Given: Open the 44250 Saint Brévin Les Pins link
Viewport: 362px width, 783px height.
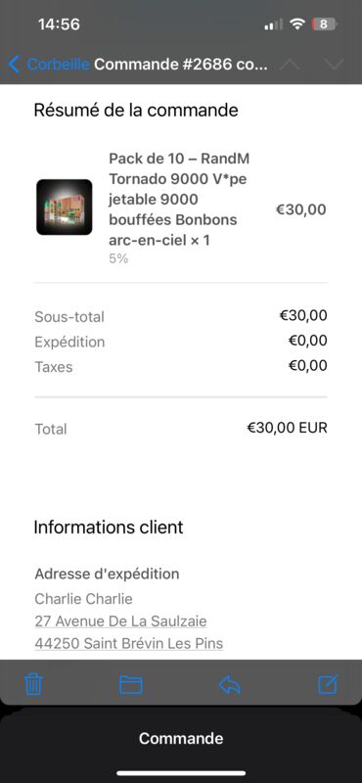Looking at the screenshot, I should click(x=129, y=643).
